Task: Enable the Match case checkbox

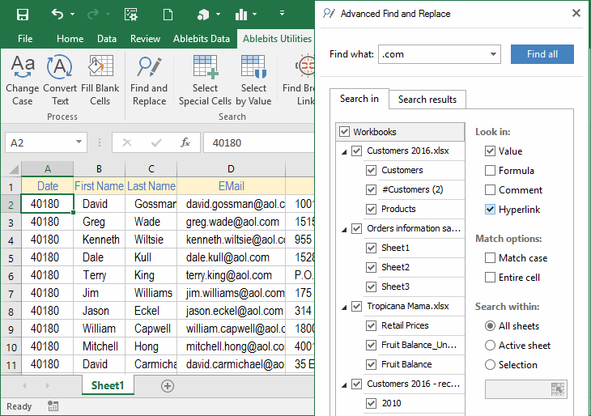Action: click(x=491, y=258)
